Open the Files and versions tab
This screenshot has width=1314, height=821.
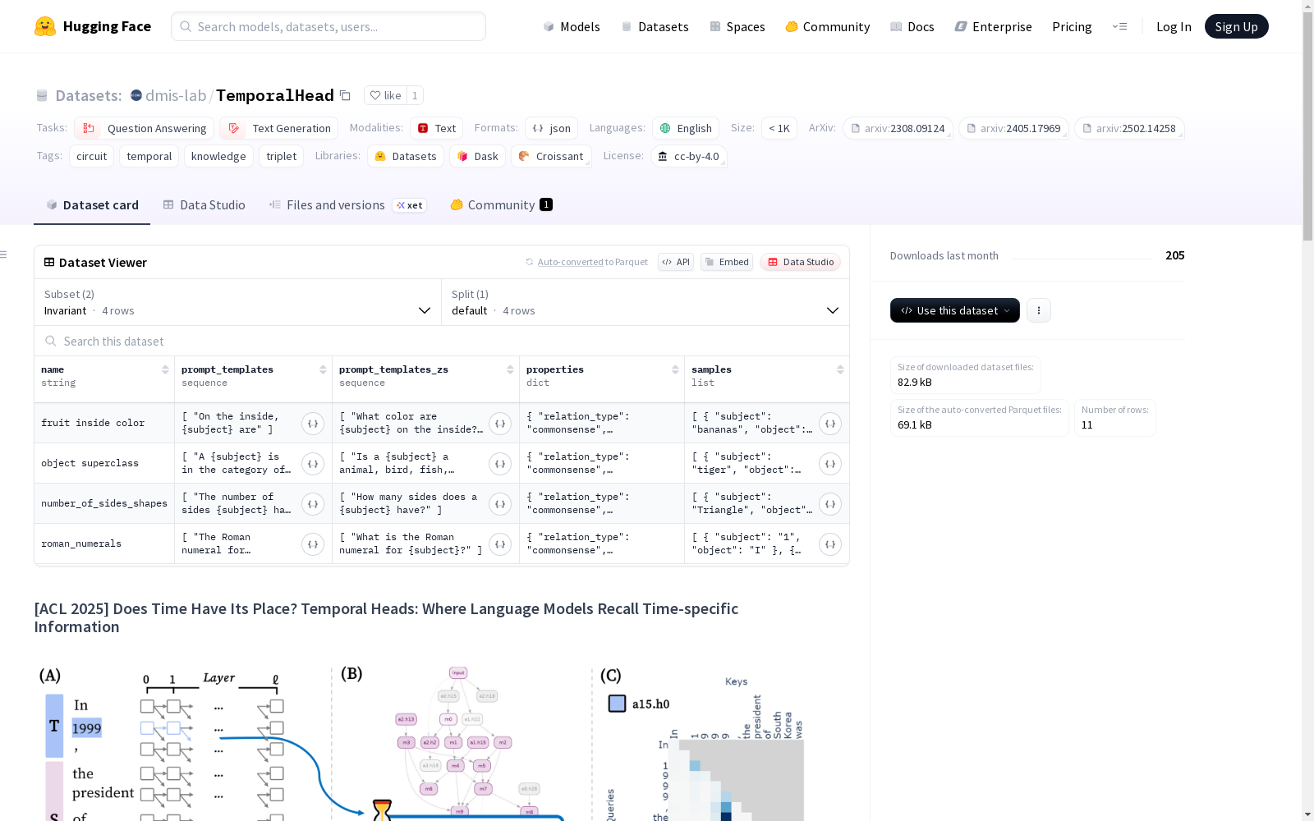coord(347,205)
